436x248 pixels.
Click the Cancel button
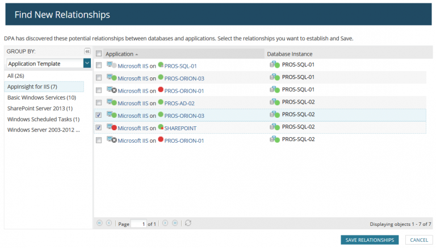click(419, 240)
